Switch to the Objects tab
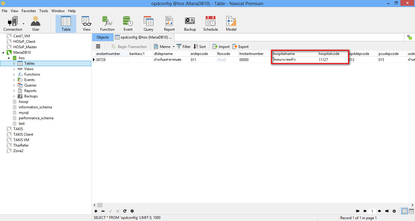Screen dimensions: 415x221 coord(102,37)
